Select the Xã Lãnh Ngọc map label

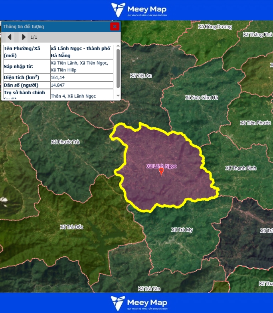point(161,166)
